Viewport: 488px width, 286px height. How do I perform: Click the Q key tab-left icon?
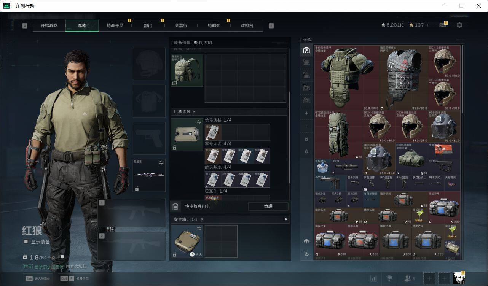click(25, 26)
